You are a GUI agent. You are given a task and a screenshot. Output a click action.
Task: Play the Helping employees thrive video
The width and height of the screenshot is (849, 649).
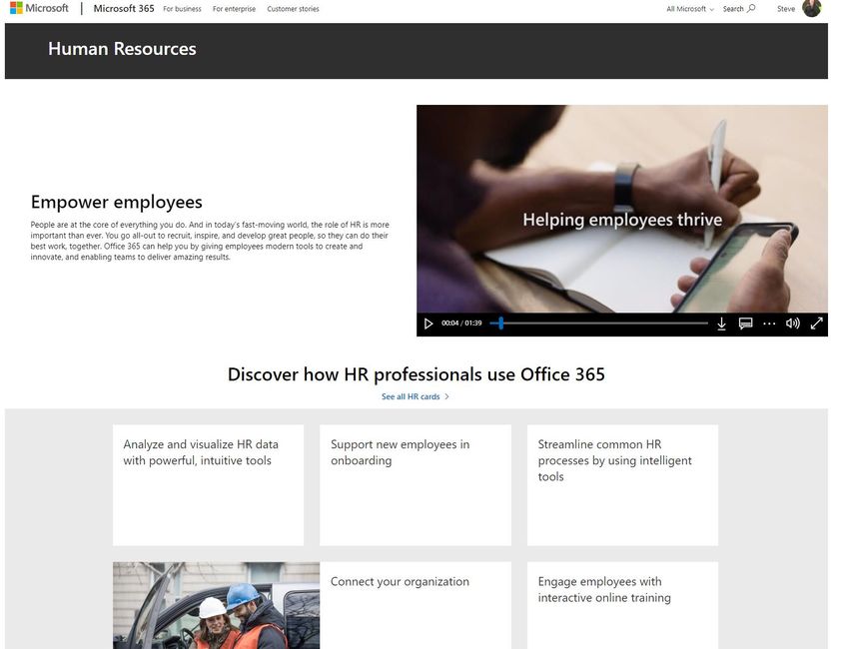428,324
